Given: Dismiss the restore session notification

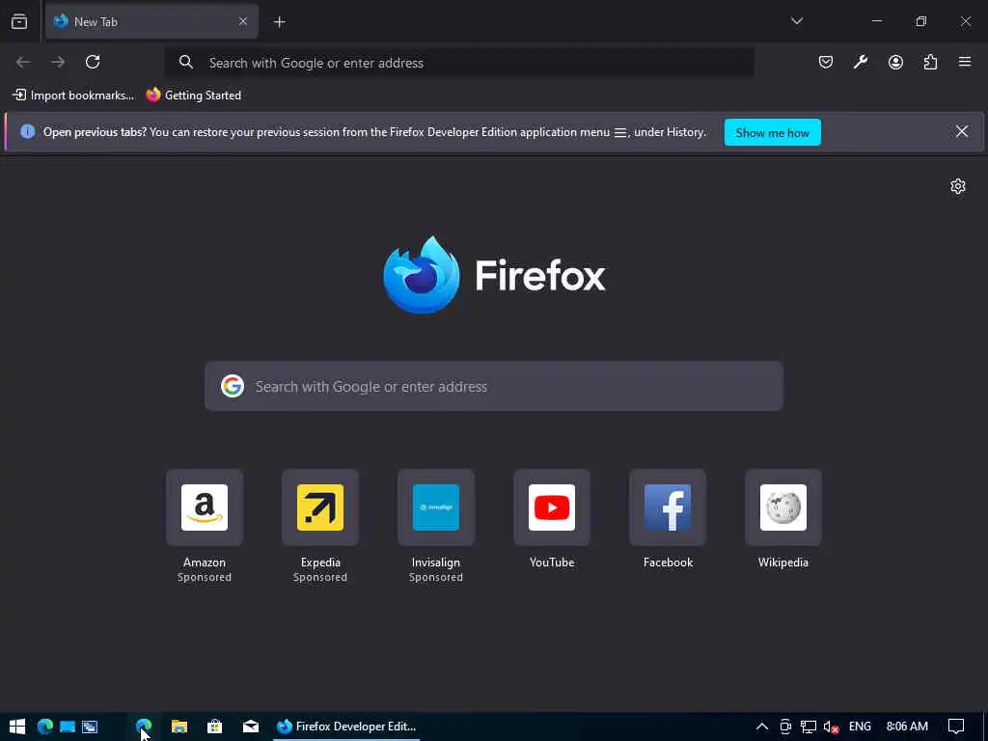Looking at the screenshot, I should [962, 131].
